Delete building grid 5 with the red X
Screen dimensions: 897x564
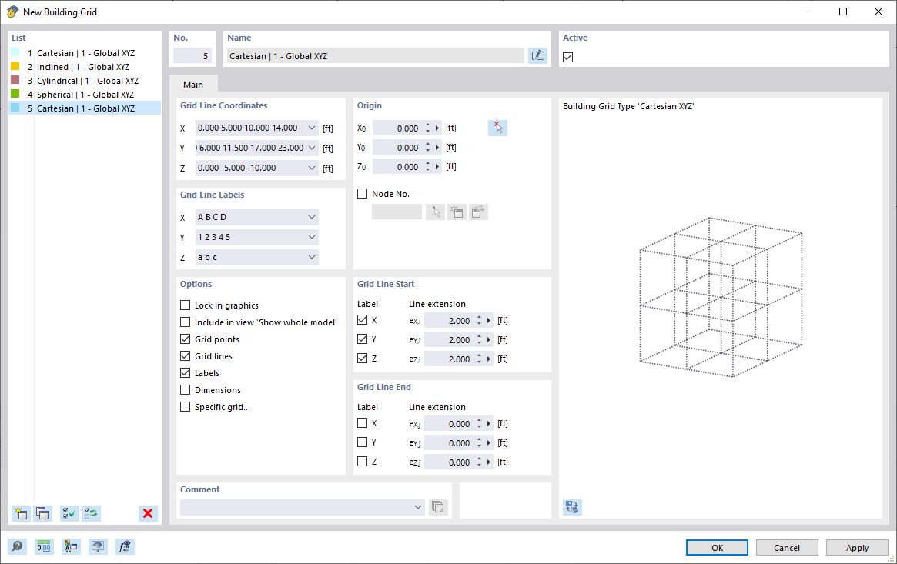point(148,513)
